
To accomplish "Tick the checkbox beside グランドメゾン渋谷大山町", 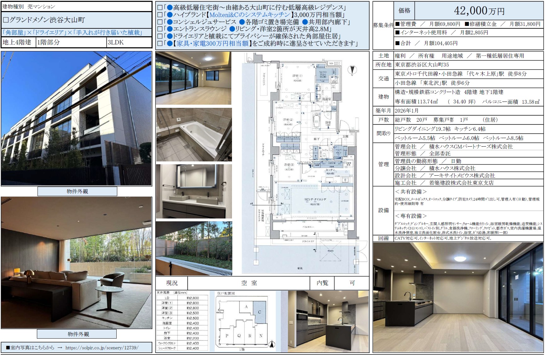I will click(x=6, y=20).
